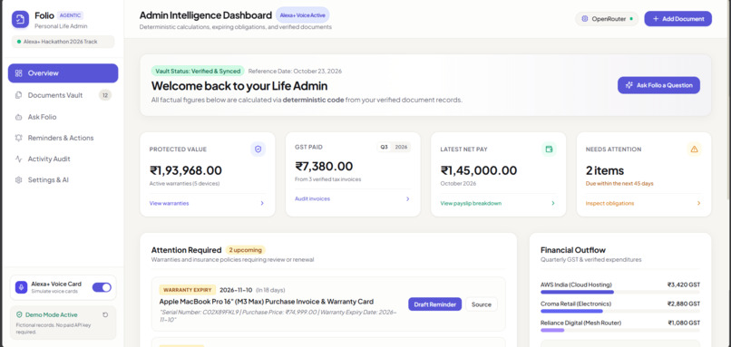
Task: Click the Reminders & Actions bell icon
Action: [19, 138]
